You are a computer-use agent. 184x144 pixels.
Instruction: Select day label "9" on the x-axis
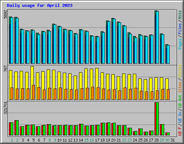click(55, 140)
